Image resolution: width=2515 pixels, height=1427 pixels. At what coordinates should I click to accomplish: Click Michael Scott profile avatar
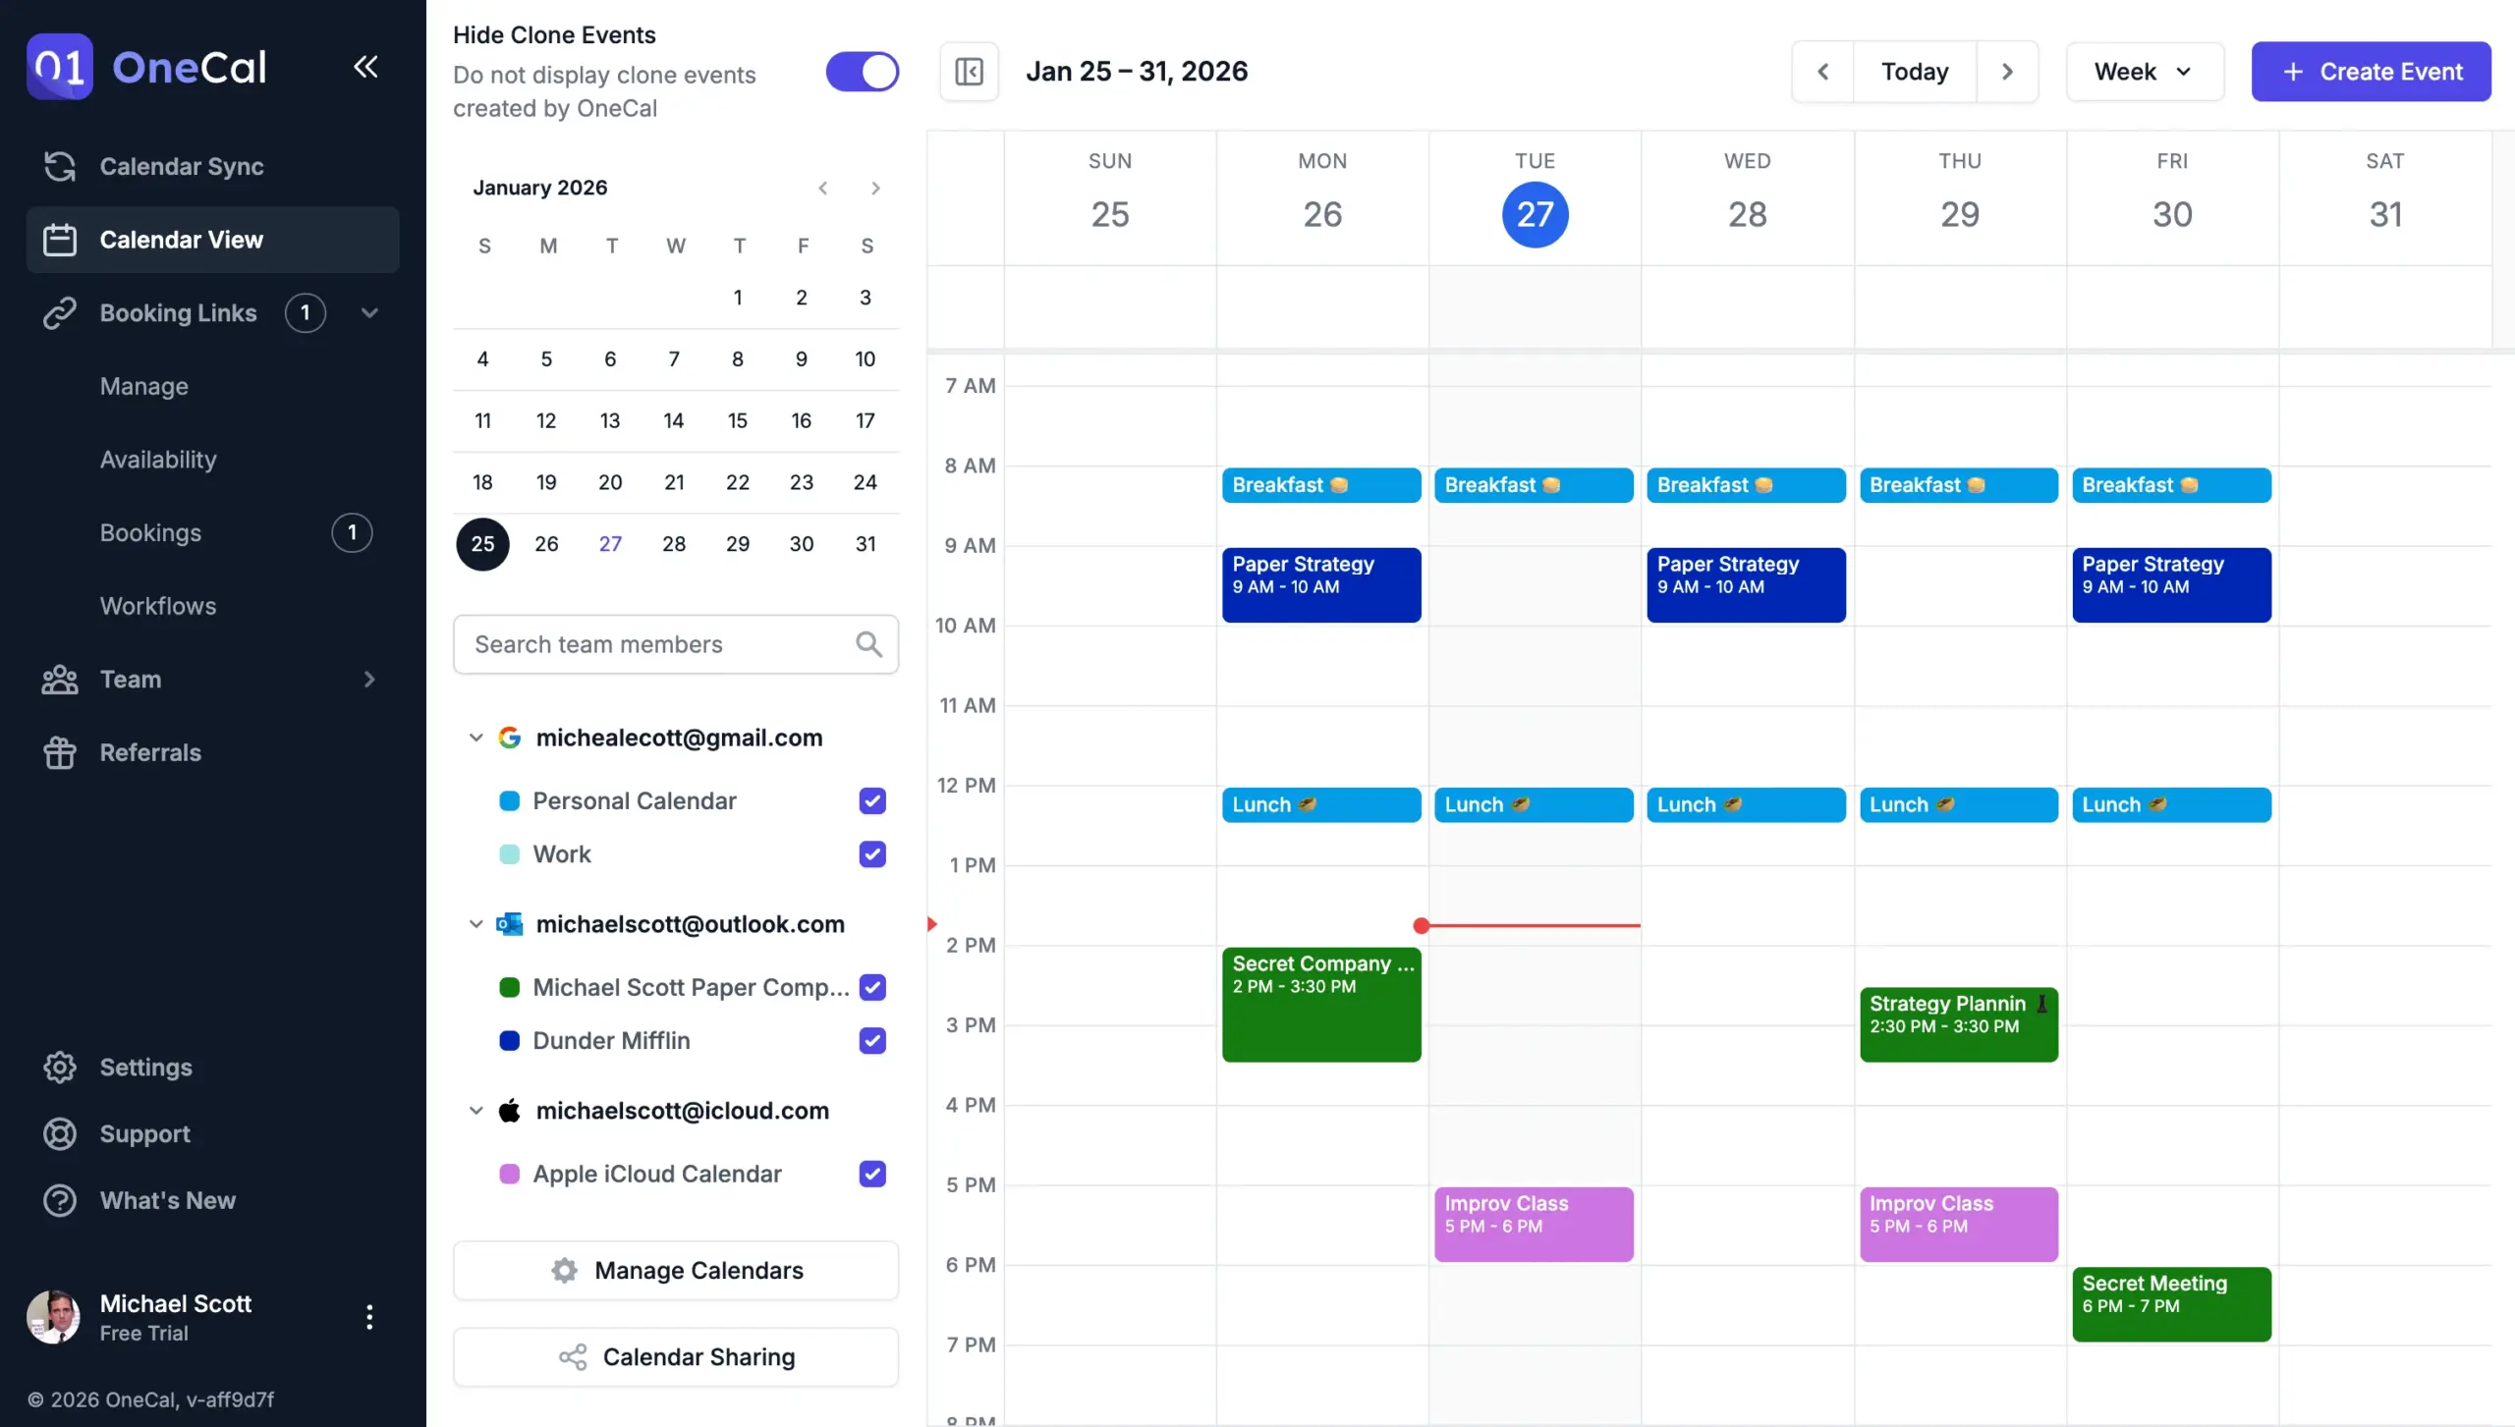53,1317
